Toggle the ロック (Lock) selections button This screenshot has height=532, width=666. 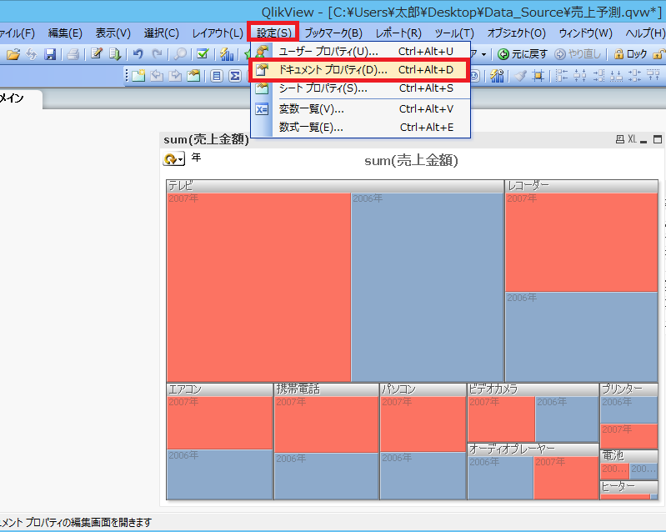pyautogui.click(x=630, y=54)
